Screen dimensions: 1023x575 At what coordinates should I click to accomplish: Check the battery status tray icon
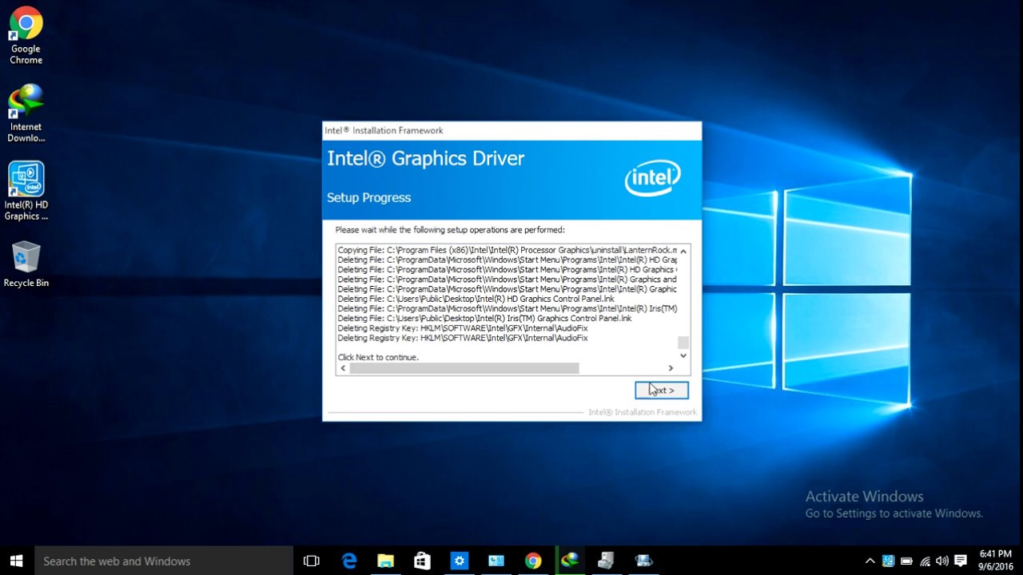[906, 561]
